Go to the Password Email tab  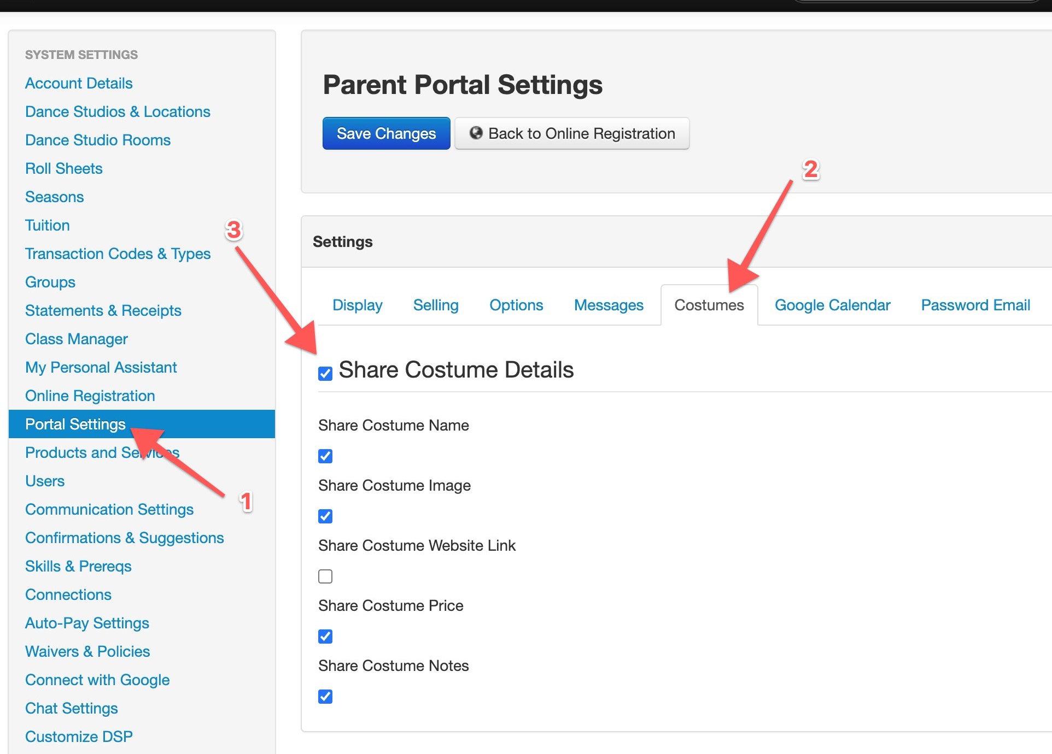(x=975, y=305)
